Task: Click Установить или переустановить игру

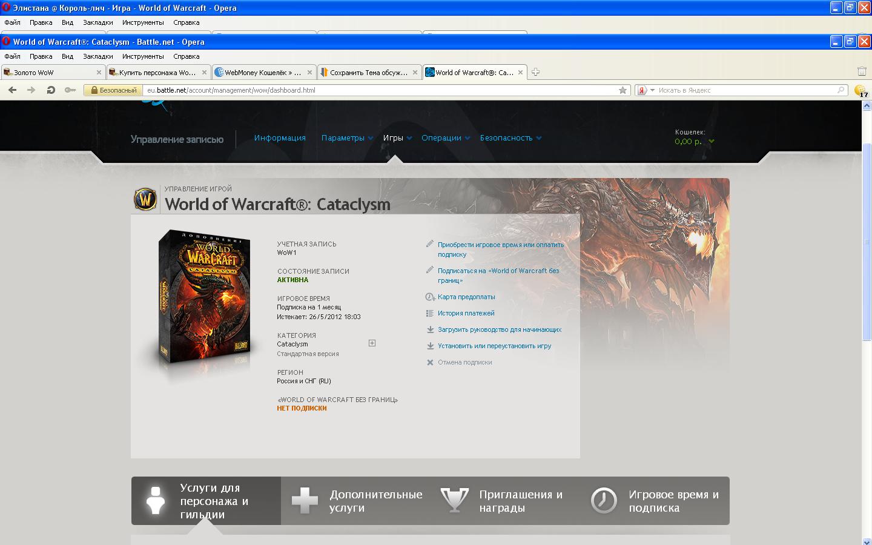Action: pos(494,346)
